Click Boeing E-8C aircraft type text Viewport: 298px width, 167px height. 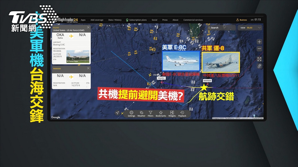tap(59, 45)
